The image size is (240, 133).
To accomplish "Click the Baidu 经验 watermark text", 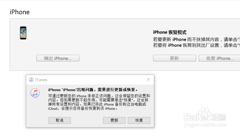I will 218,118.
